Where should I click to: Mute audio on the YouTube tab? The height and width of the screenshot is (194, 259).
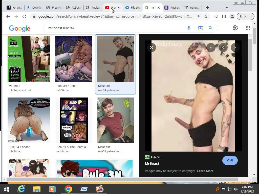(119, 7)
